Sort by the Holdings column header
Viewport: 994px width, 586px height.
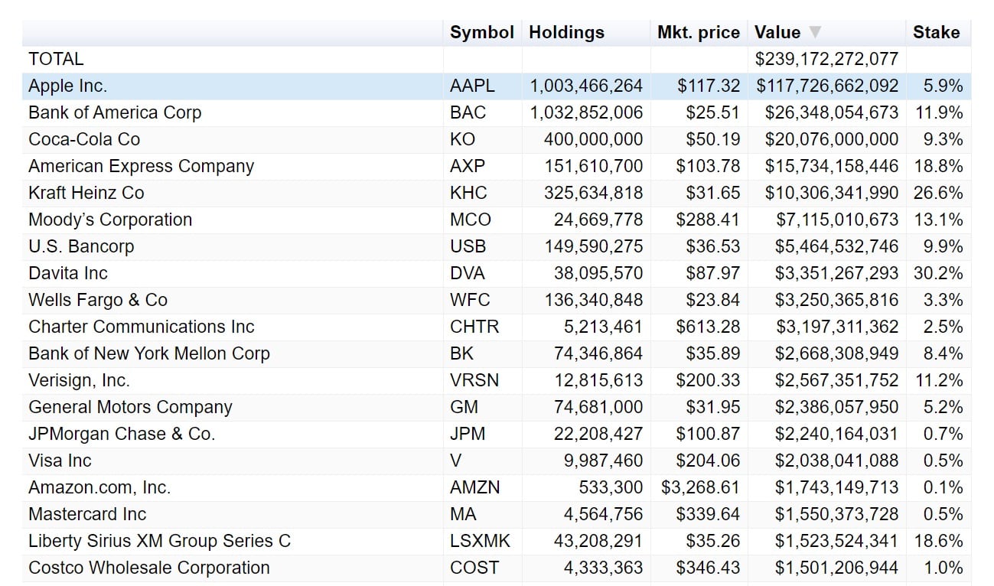tap(566, 32)
